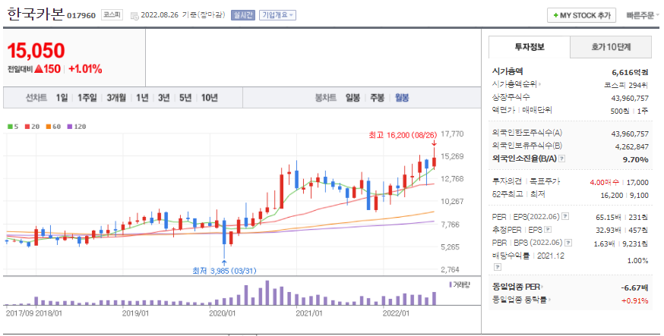Show the 일봉 candlestick chart
The height and width of the screenshot is (336, 664).
click(x=353, y=98)
